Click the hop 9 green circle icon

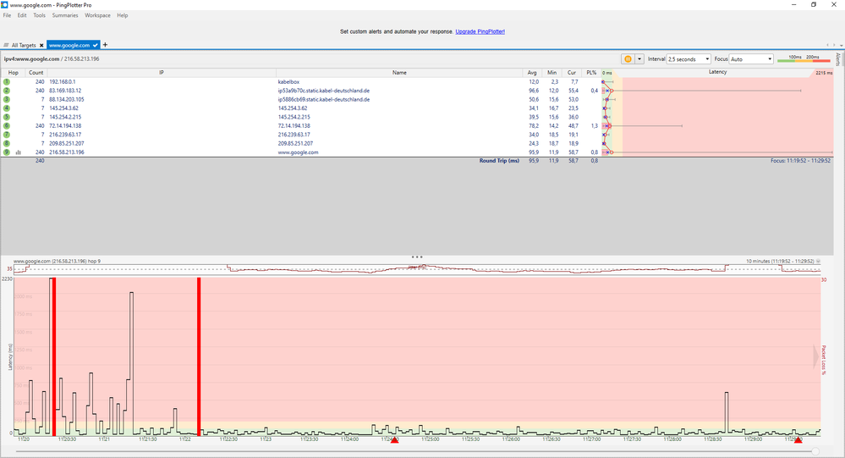pyautogui.click(x=7, y=152)
